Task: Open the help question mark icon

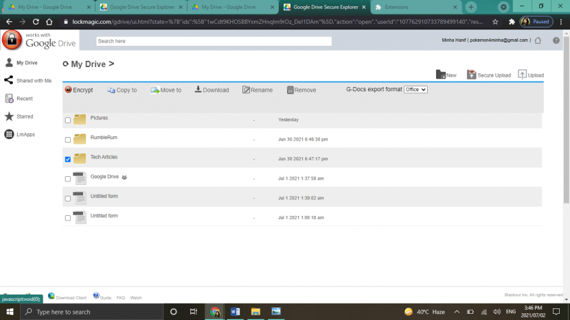Action: pos(556,40)
